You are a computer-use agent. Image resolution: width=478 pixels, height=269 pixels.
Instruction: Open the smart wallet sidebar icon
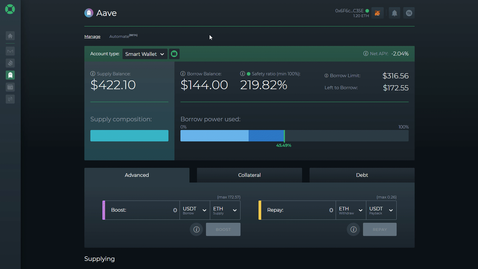tap(10, 87)
